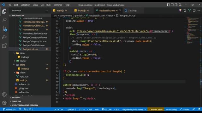The width and height of the screenshot is (202, 113).
Task: Open App.vue file
Action: click(x=24, y=77)
